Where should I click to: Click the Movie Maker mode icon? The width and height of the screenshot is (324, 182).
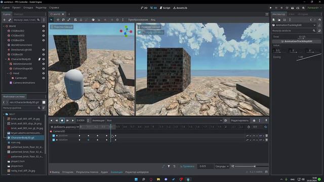pos(303,8)
